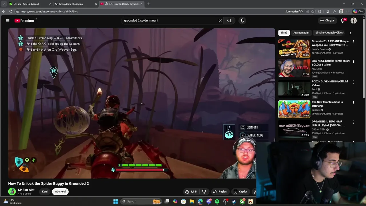Open Copilot from the taskbar
The width and height of the screenshot is (366, 206).
pyautogui.click(x=175, y=201)
